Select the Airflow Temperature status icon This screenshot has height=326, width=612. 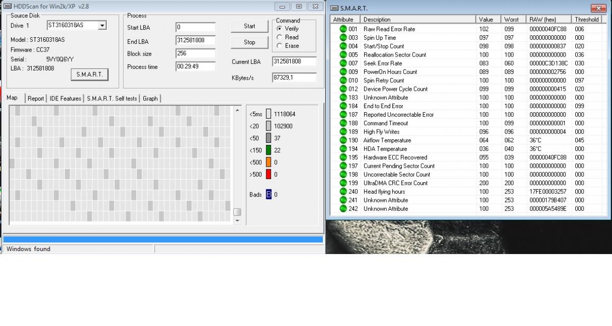tap(342, 140)
